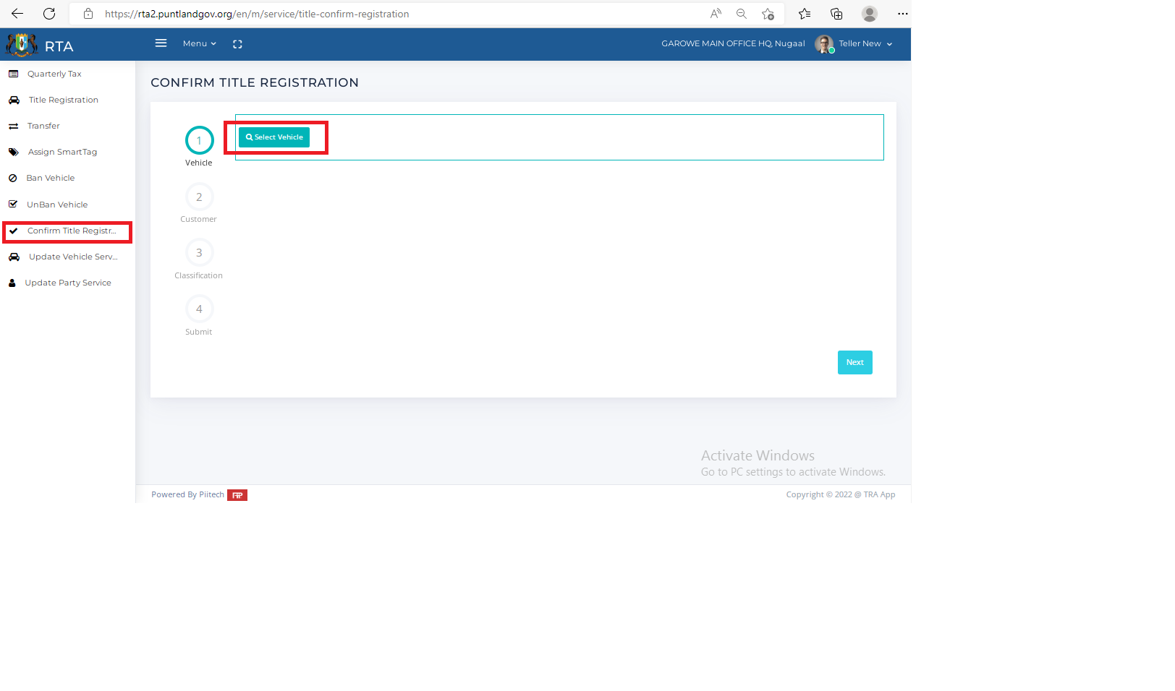Open Update Vehicle Service sidebar item
The image size is (1175, 691).
67,257
